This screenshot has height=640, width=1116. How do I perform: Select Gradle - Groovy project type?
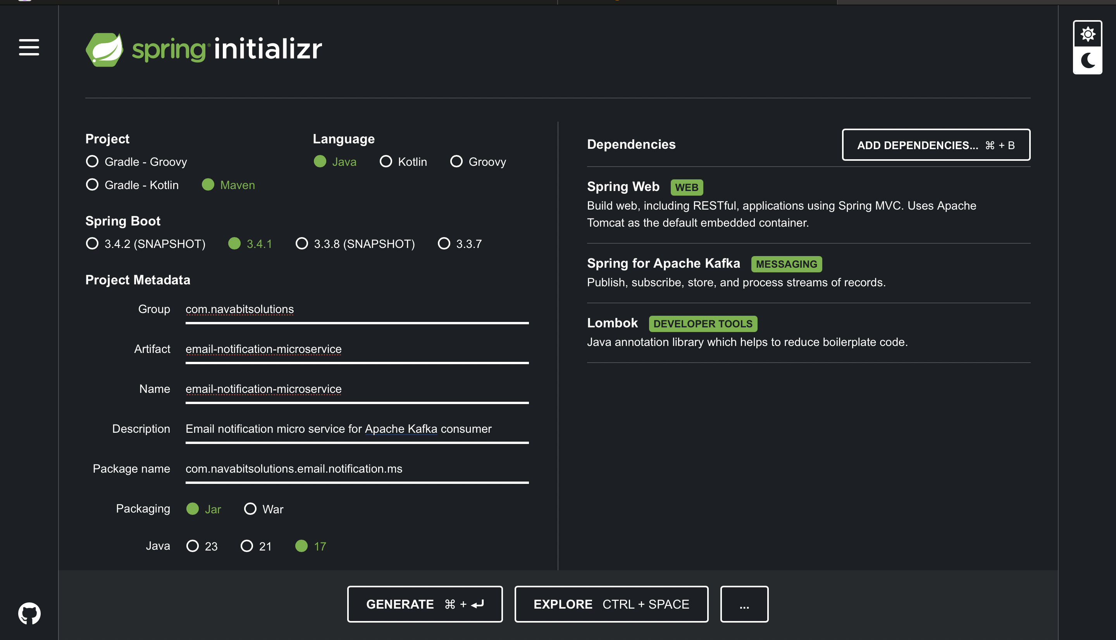92,161
